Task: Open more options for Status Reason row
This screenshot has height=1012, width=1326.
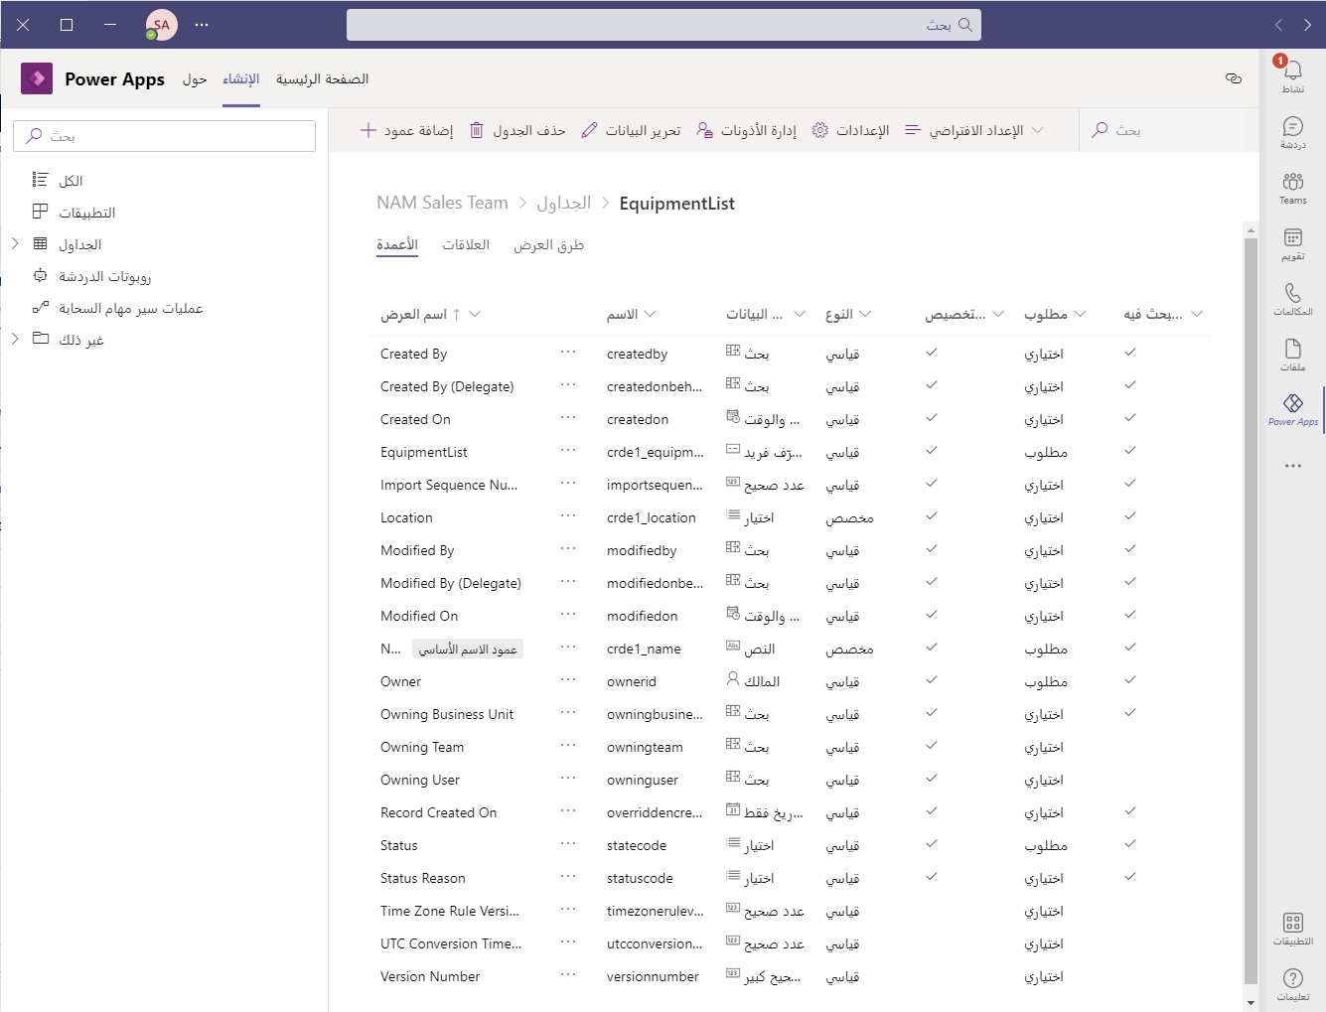Action: point(568,876)
